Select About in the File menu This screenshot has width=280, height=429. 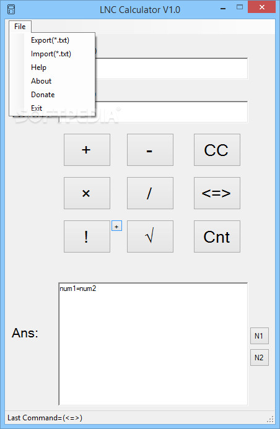coord(52,81)
